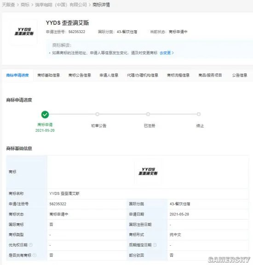The image size is (253, 265).
Task: Click the 已注册 progress step circle
Action: coord(148,114)
